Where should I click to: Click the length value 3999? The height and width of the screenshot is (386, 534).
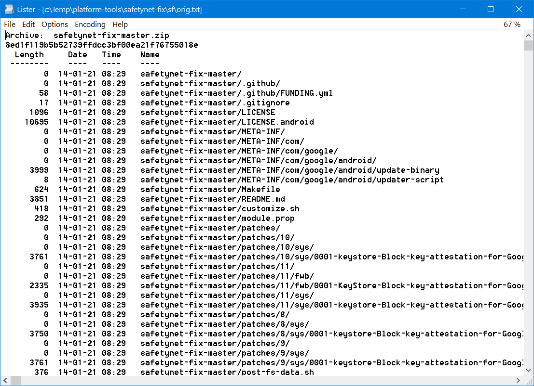pyautogui.click(x=39, y=170)
